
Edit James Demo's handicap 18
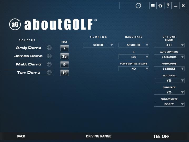tap(64, 56)
